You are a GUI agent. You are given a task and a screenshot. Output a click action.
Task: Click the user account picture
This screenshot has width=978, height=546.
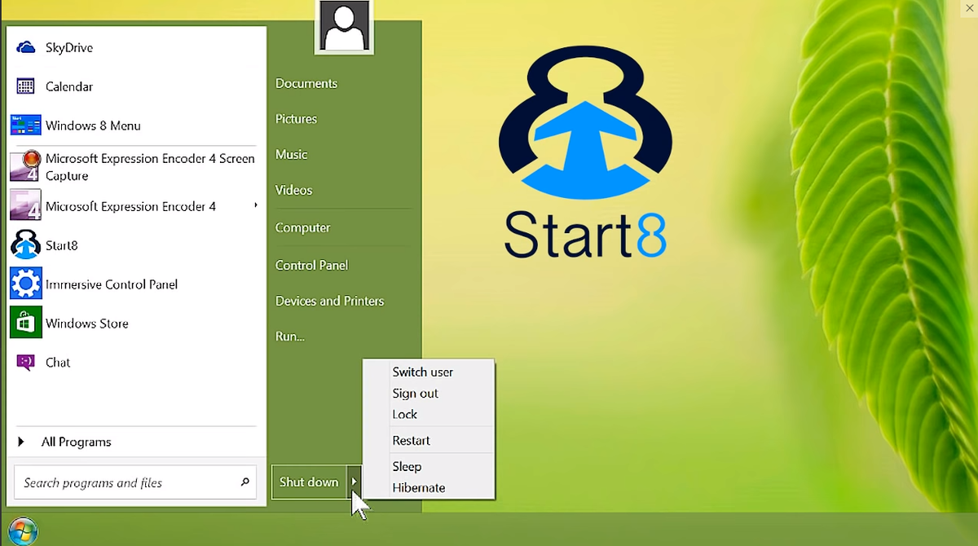point(344,27)
